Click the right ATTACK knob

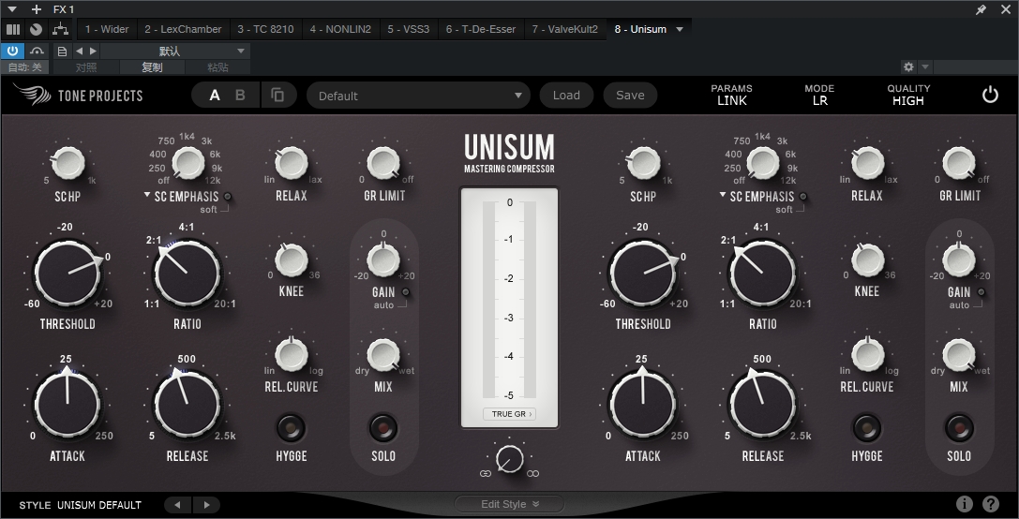point(643,405)
